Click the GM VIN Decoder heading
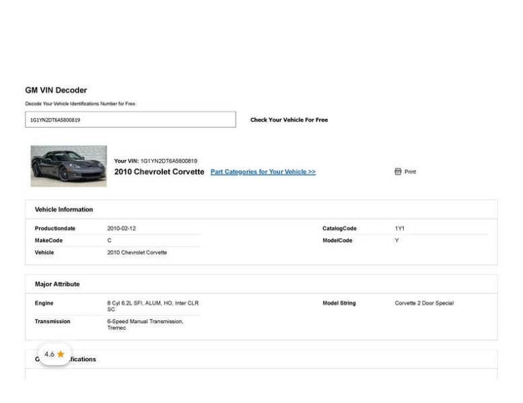This screenshot has height=403, width=523. pos(56,90)
